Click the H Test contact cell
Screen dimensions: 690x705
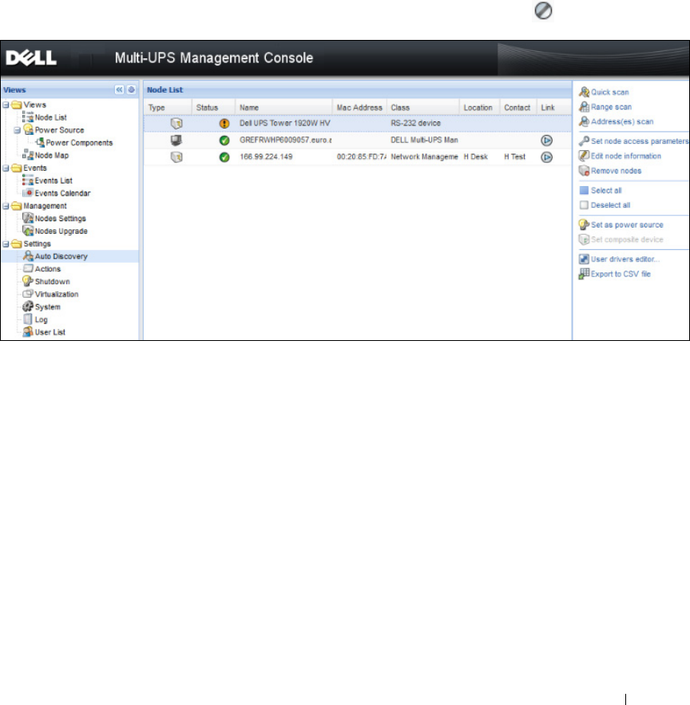(514, 157)
